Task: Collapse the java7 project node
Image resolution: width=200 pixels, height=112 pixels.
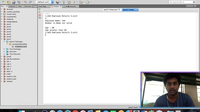Action: coord(2,39)
